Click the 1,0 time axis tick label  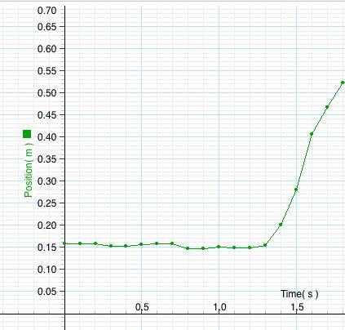tap(219, 307)
